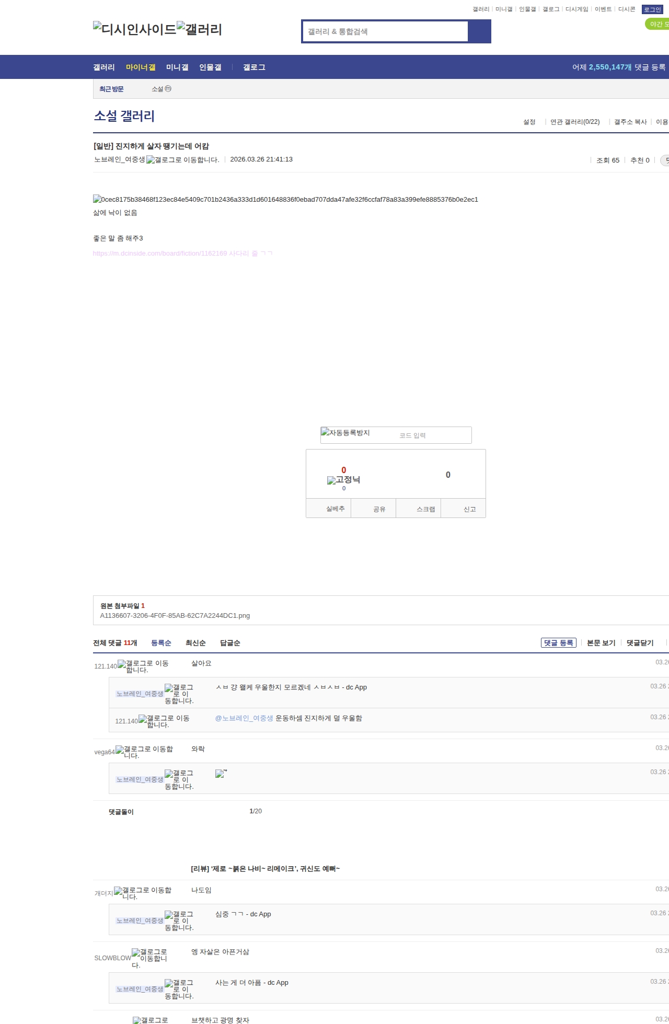The height and width of the screenshot is (1024, 669).
Task: Click the 디시인사이드 logo image
Action: pos(135,29)
